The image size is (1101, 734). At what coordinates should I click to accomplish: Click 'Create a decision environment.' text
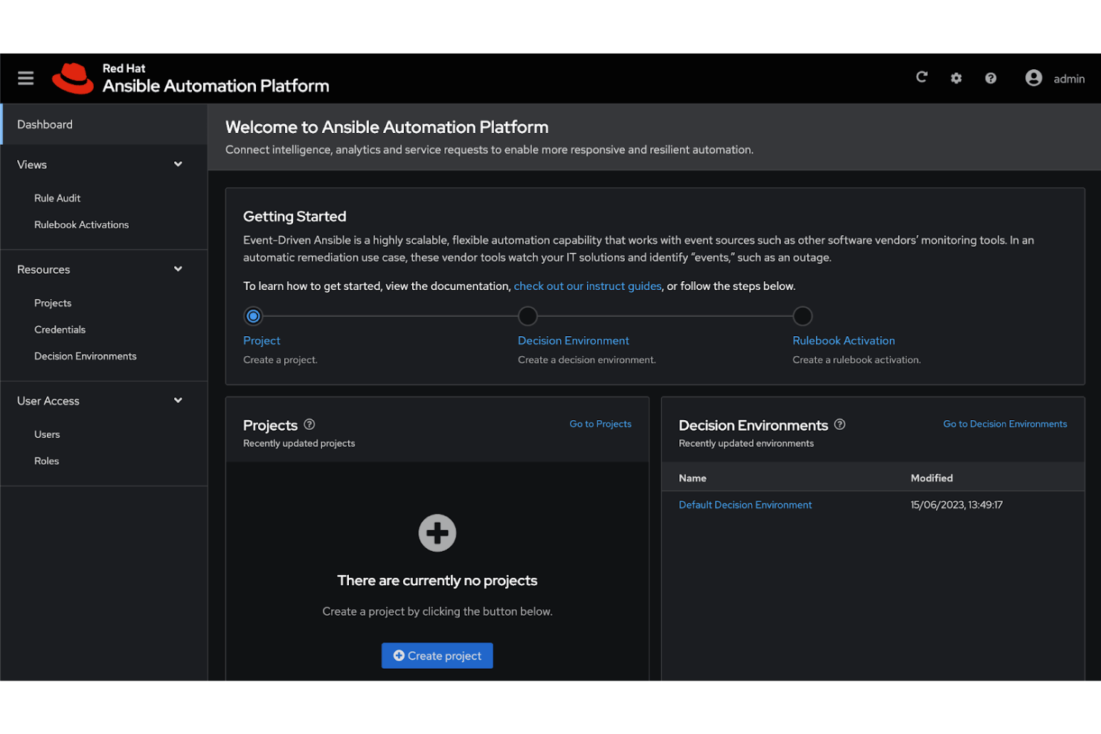tap(587, 360)
